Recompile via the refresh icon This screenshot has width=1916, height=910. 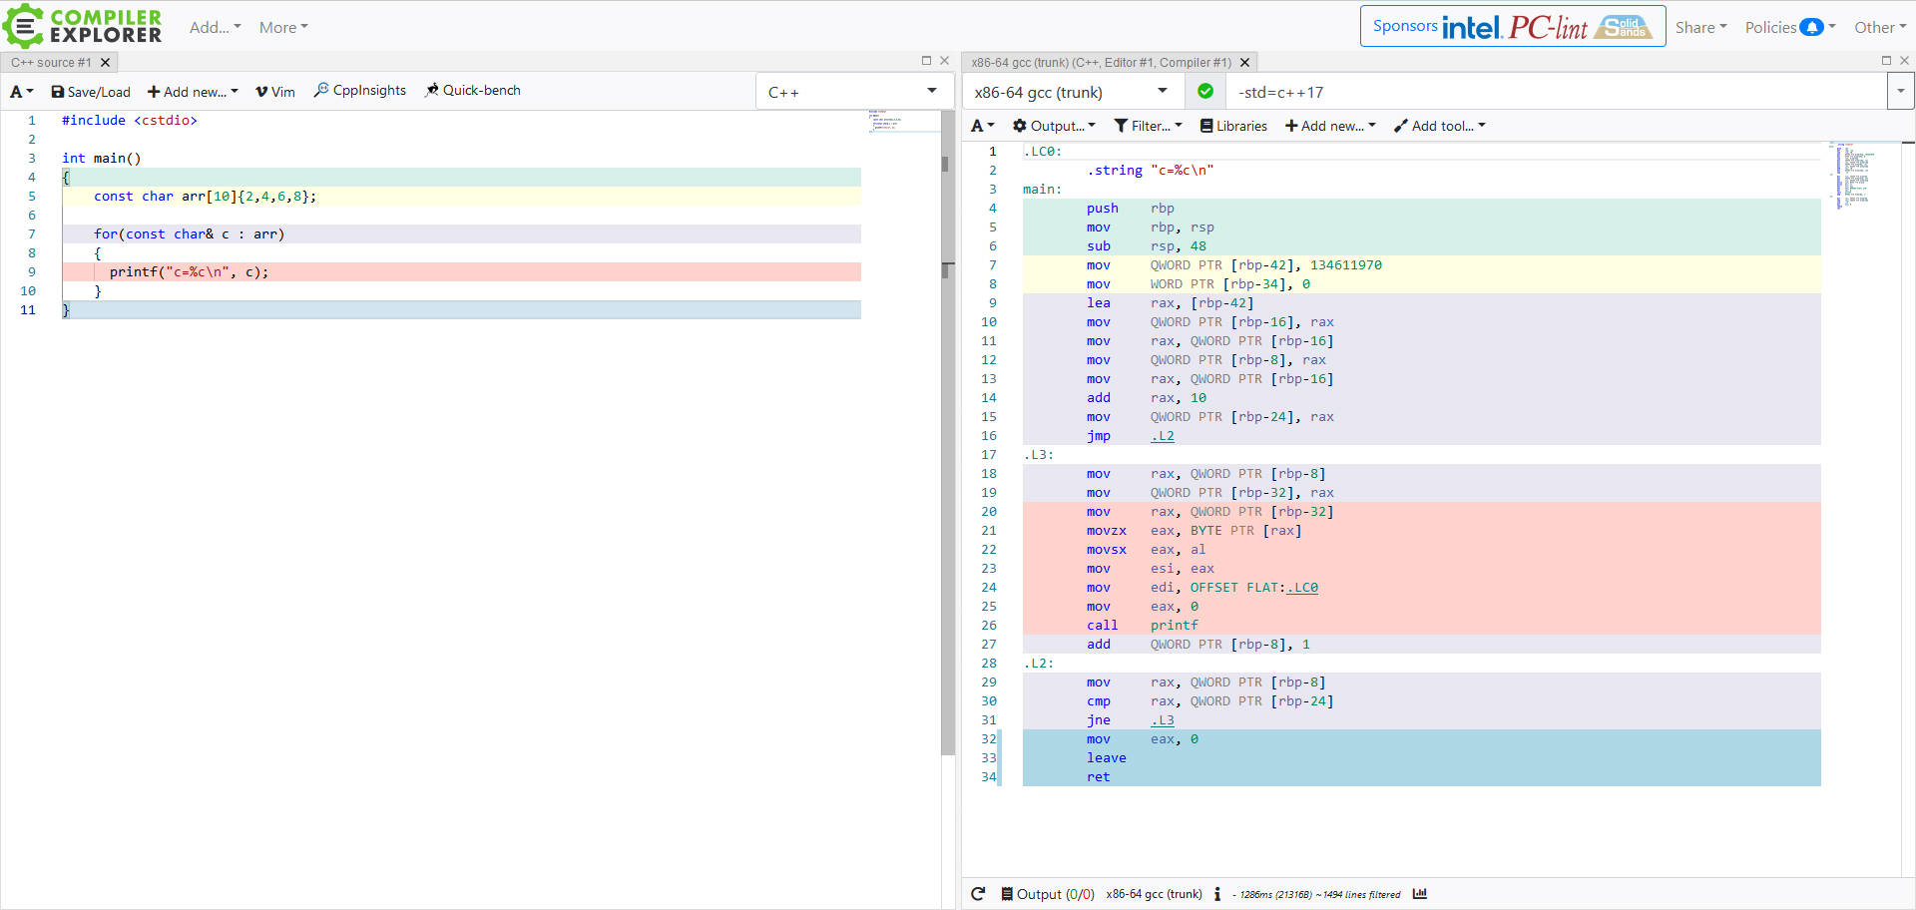pyautogui.click(x=979, y=893)
